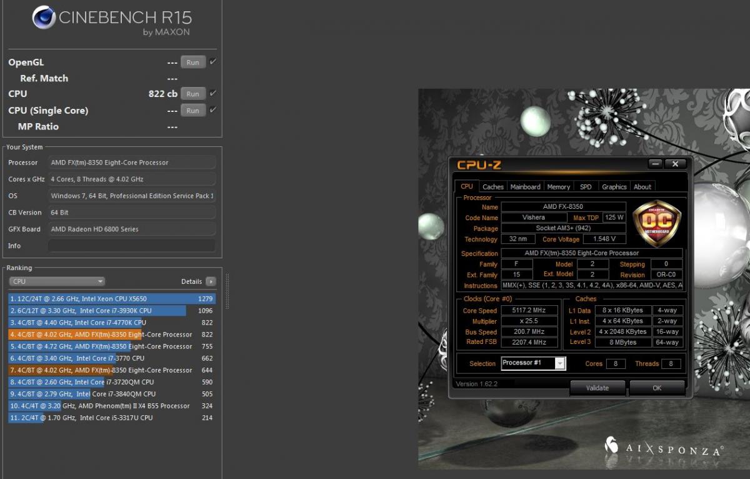Click the Cinebench R15 logo sphere
This screenshot has height=479, width=750.
coord(43,17)
